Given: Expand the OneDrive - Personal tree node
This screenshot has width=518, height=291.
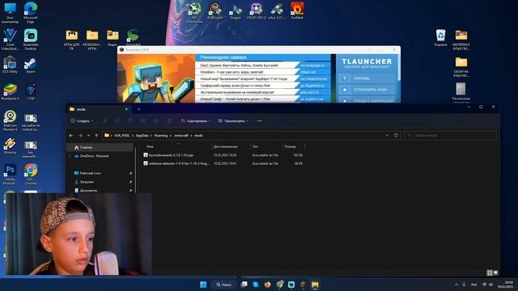Looking at the screenshot, I should point(70,156).
